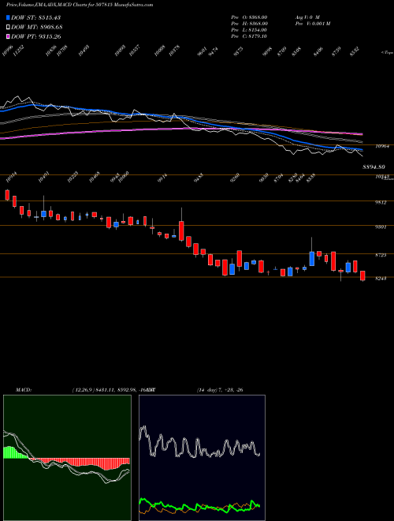Click the MACD panel title label

[x=23, y=390]
